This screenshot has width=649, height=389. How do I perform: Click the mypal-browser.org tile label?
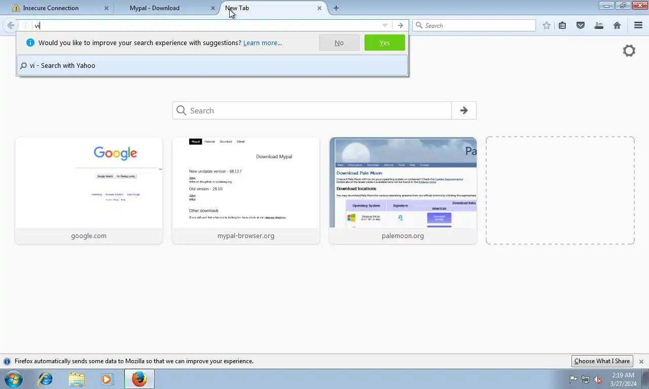tap(246, 236)
